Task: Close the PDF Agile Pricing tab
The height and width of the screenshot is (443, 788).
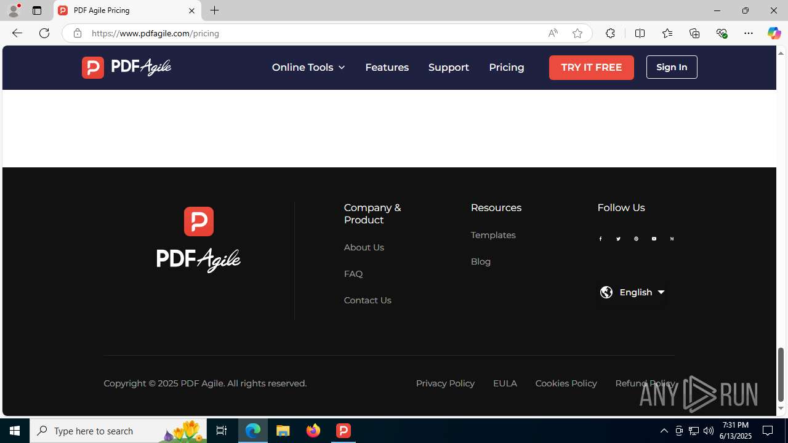Action: (191, 10)
